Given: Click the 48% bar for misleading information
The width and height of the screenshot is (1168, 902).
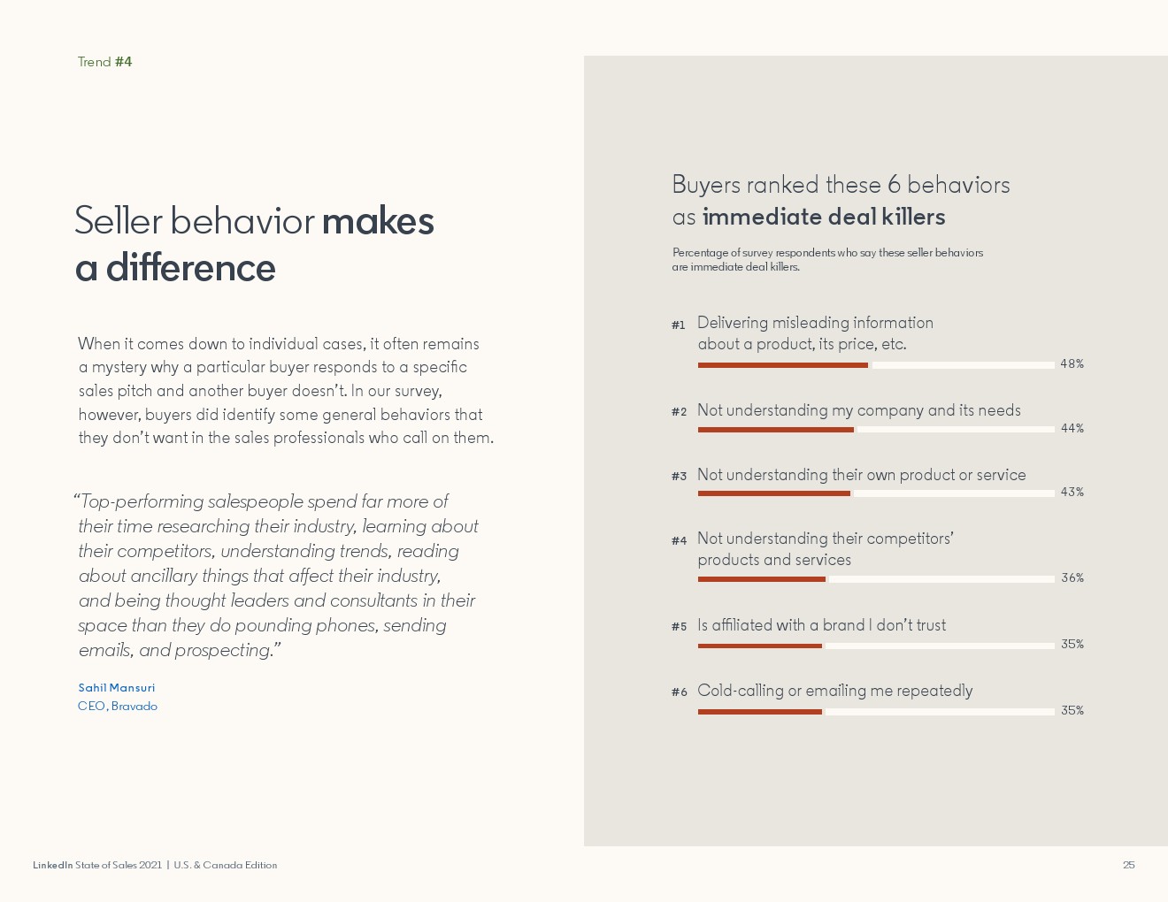Looking at the screenshot, I should point(782,365).
